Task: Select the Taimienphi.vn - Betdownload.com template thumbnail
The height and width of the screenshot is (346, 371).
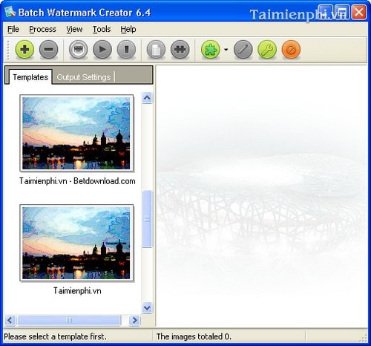Action: pos(76,133)
